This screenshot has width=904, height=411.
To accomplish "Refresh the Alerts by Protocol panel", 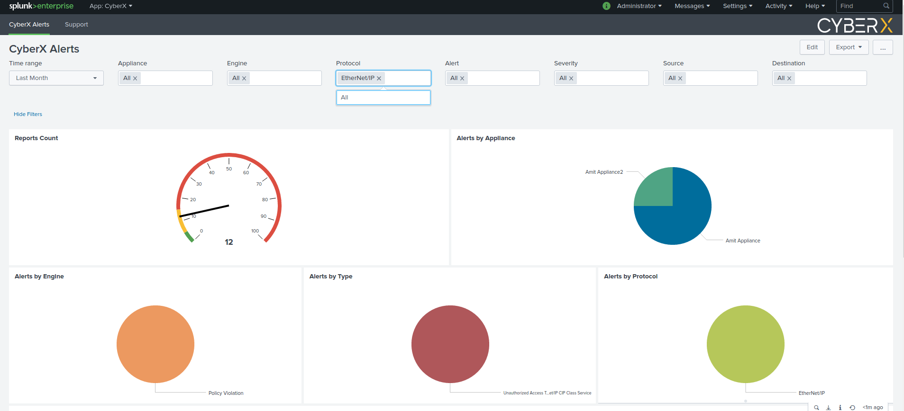I will pos(852,407).
